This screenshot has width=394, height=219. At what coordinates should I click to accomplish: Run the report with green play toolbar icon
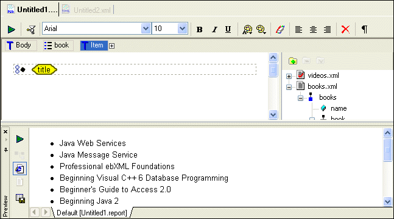(x=12, y=29)
